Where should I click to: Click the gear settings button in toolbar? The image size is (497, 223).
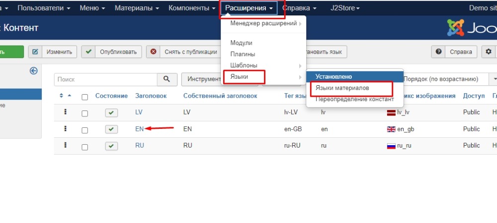coord(489,52)
